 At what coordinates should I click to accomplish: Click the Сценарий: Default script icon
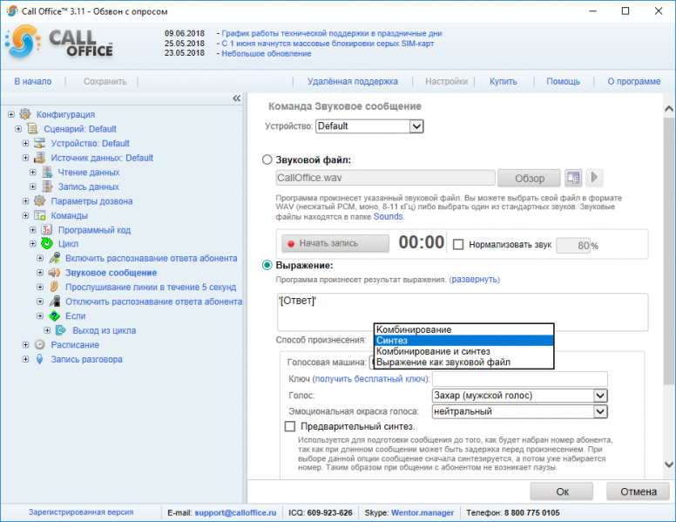point(33,129)
